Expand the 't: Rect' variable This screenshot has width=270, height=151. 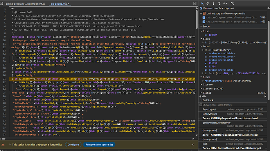203,73
